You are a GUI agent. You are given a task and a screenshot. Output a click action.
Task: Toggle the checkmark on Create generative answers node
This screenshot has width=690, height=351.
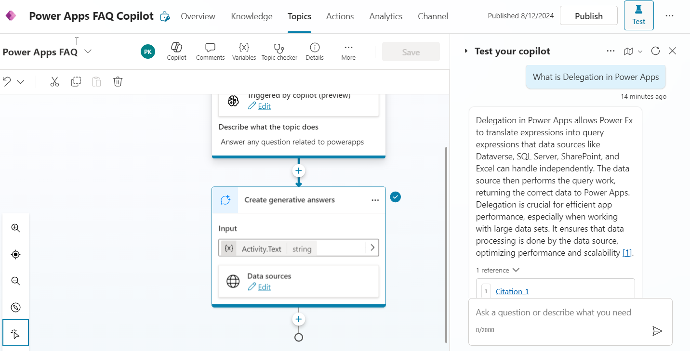click(395, 197)
